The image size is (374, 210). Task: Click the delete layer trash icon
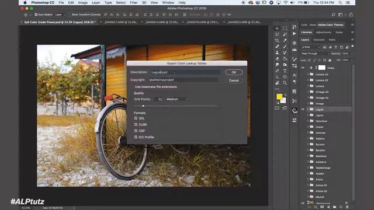coord(347,207)
